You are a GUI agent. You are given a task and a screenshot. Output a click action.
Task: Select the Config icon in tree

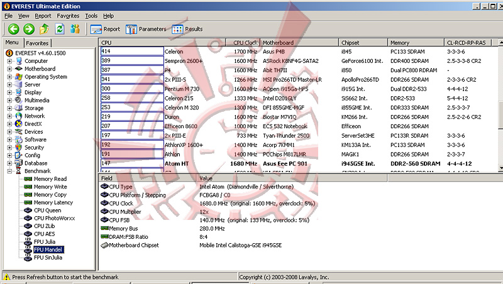click(x=19, y=155)
